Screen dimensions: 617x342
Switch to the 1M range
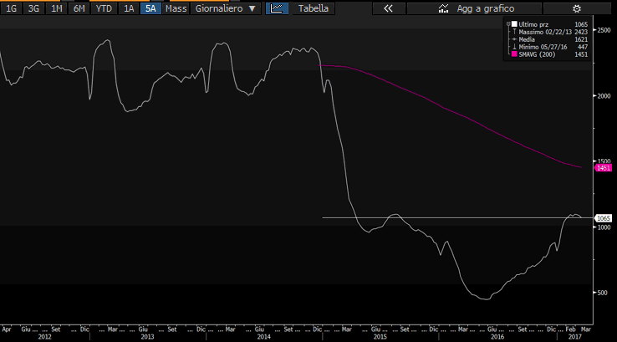click(56, 8)
